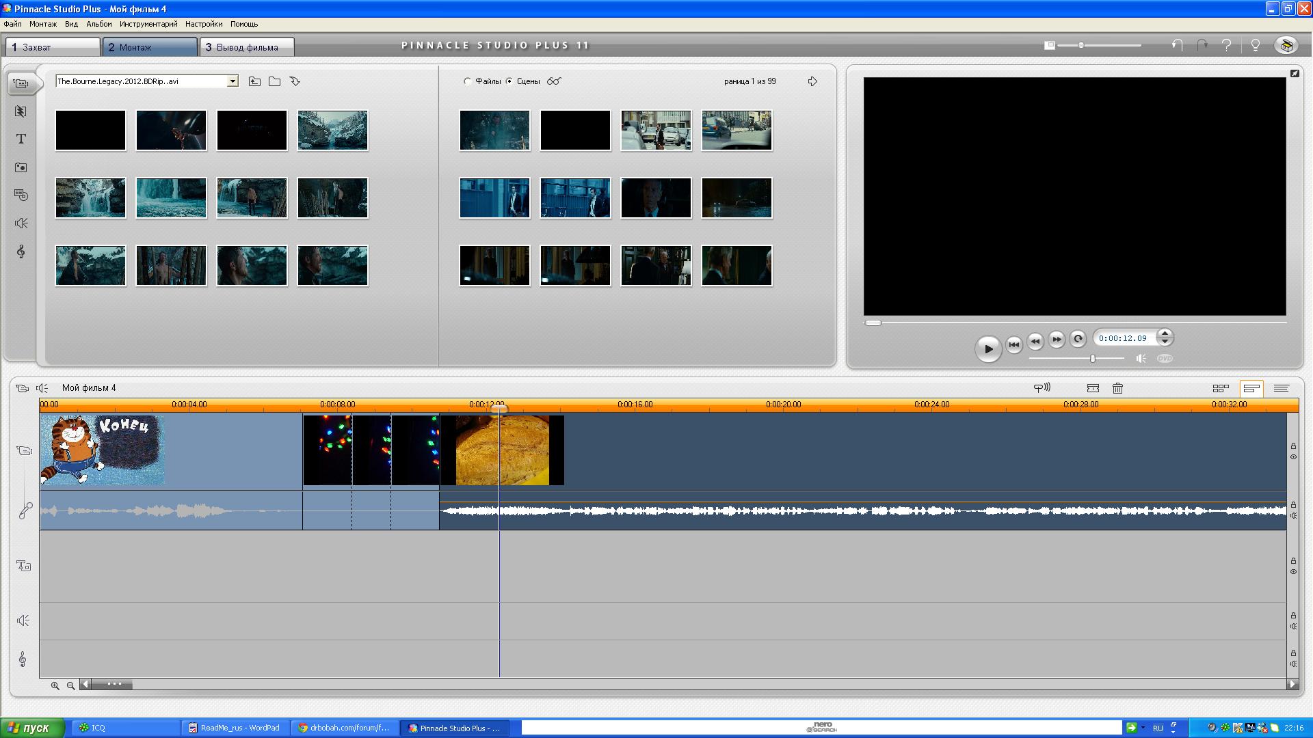Click the glasses view icon beside Сцены

coord(554,81)
